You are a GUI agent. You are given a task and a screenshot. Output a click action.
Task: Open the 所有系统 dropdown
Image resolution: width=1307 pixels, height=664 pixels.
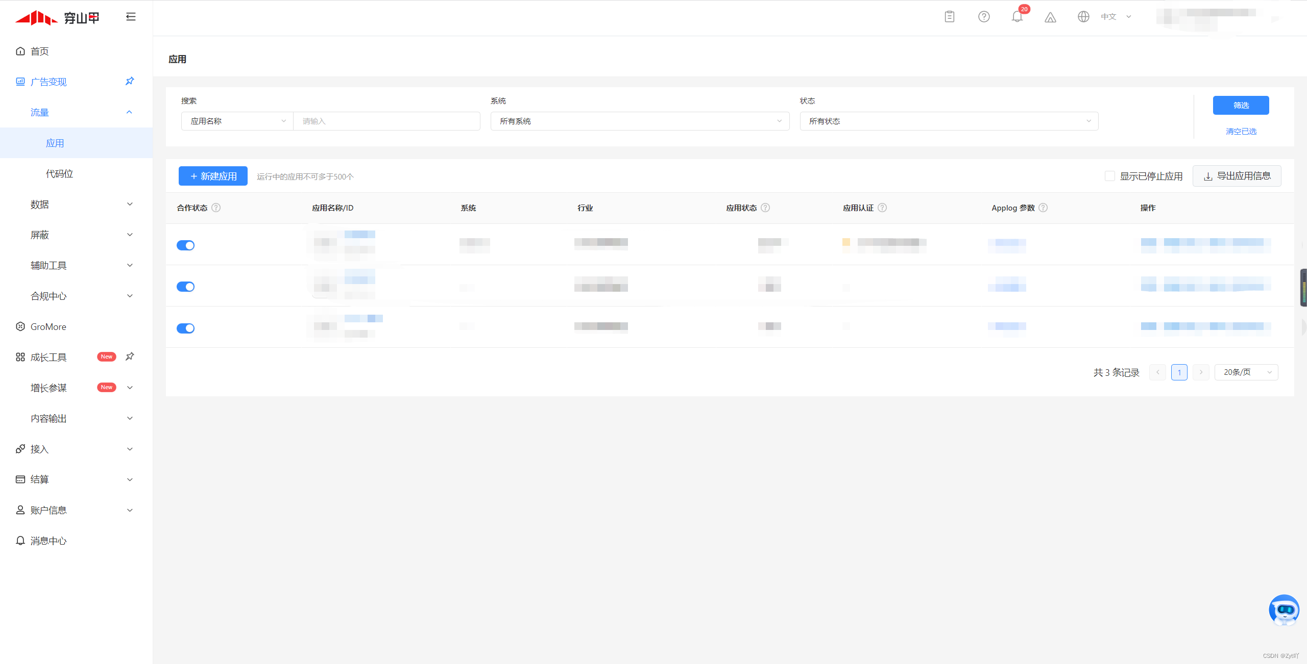click(640, 121)
